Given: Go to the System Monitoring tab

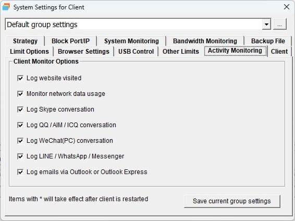Looking at the screenshot, I should point(131,41).
